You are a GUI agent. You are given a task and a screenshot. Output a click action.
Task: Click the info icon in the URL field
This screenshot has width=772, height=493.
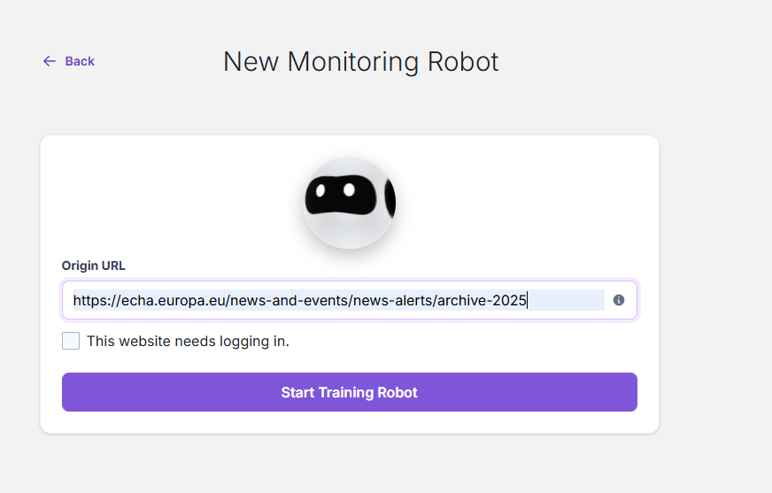pos(619,300)
